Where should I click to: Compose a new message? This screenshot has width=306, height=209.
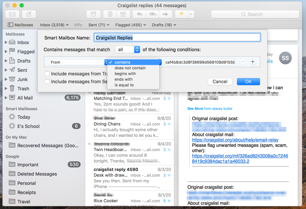point(29,14)
